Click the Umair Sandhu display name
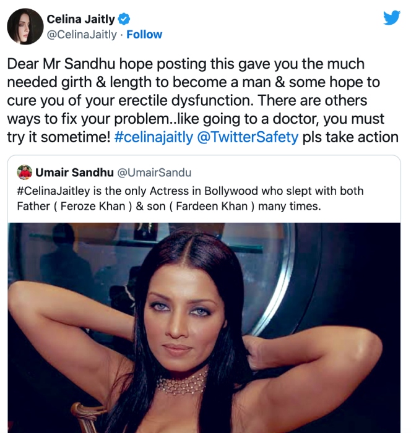The width and height of the screenshot is (411, 433). click(75, 173)
